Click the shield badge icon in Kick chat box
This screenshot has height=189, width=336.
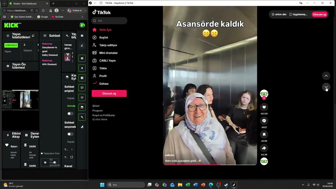(45, 163)
